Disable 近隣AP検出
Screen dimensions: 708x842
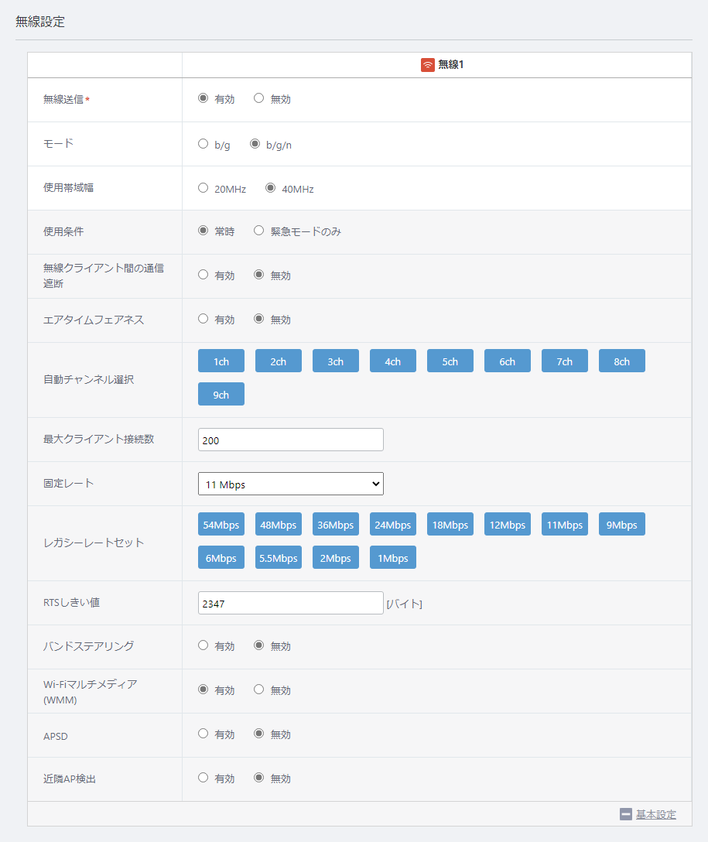pos(258,777)
